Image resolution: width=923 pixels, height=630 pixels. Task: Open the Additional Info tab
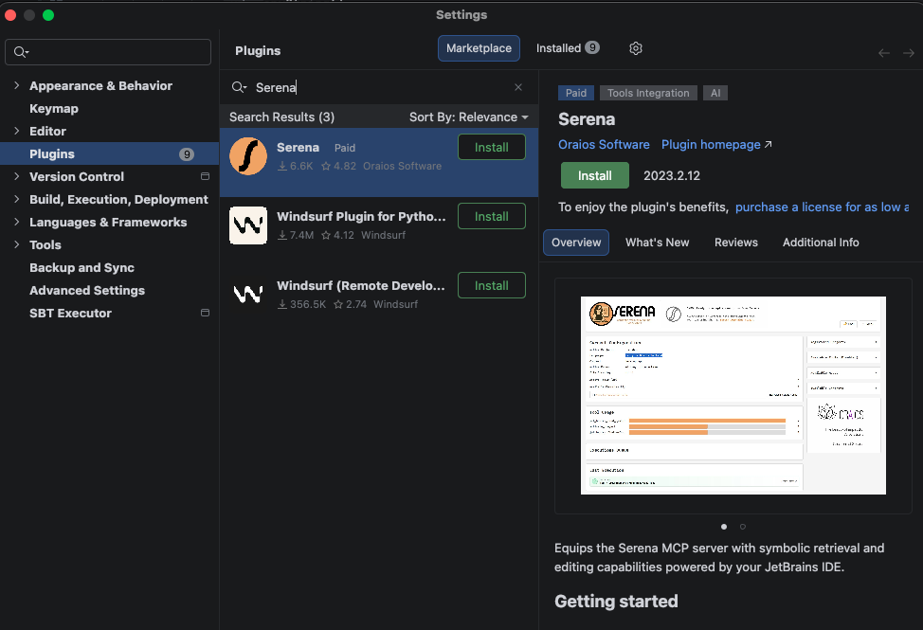[821, 243]
